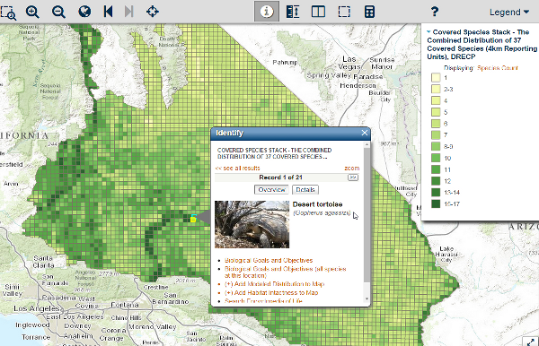
Task: Switch to the Overview tab
Action: coord(271,190)
